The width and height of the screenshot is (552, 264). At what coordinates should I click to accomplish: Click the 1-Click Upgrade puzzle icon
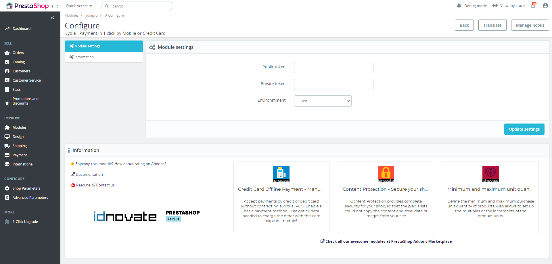coord(7,222)
